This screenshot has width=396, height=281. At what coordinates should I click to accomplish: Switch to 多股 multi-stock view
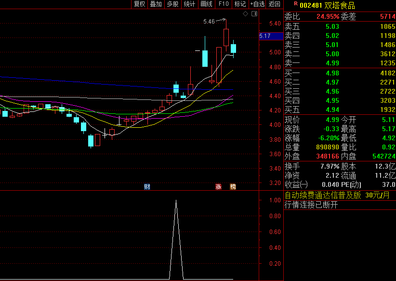[x=172, y=4]
